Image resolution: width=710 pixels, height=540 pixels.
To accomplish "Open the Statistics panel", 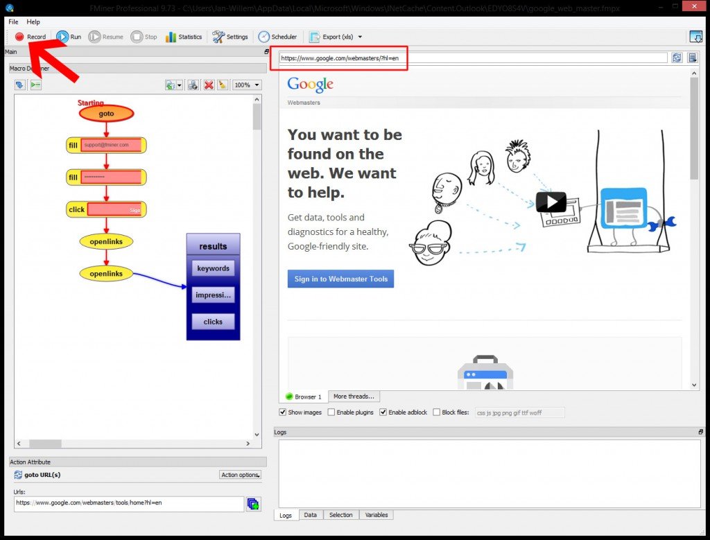I will tap(184, 37).
